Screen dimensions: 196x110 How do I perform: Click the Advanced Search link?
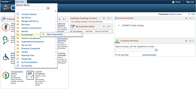coord(149,55)
